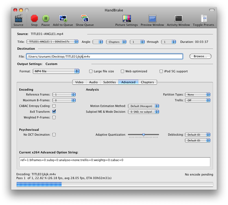This screenshot has width=228, height=205.
Task: Open the Maximum B-Frames dropdown
Action: [64, 100]
